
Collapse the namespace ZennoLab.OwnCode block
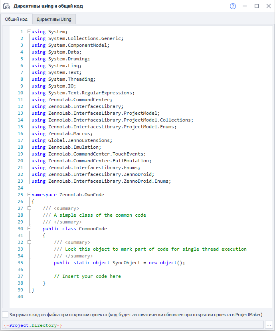pos(29,195)
